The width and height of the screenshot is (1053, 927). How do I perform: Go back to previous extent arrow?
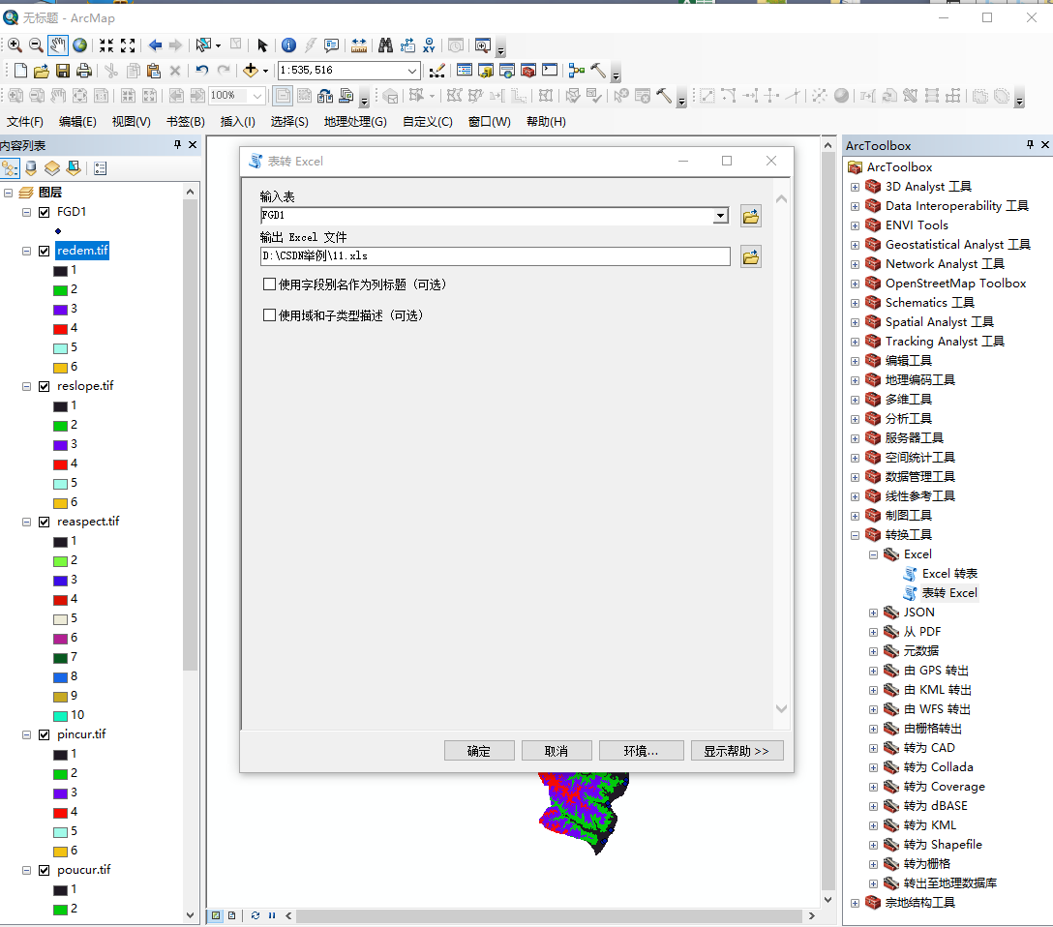tap(155, 45)
